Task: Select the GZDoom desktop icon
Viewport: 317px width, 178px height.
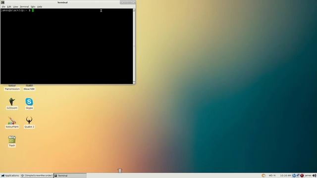Action: tap(12, 103)
